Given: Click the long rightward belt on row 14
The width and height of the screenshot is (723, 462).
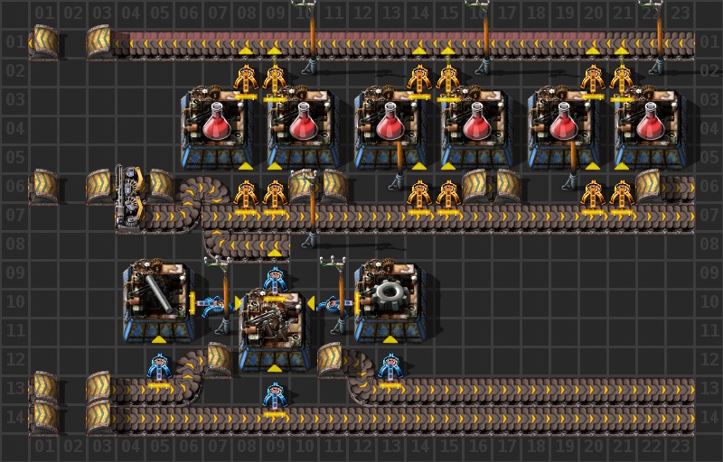Looking at the screenshot, I should tap(405, 419).
